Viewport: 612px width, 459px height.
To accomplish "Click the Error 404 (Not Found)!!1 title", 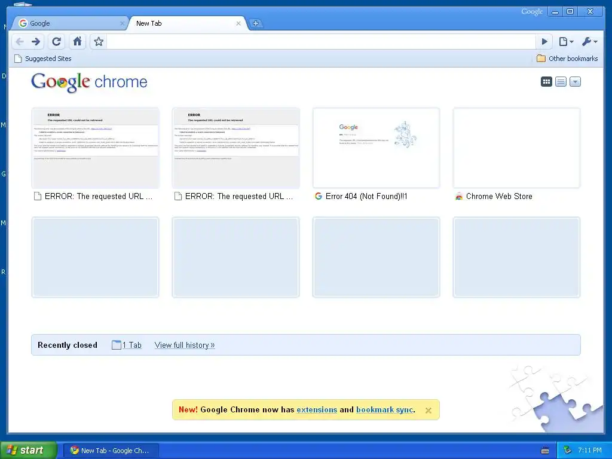I will coord(366,196).
